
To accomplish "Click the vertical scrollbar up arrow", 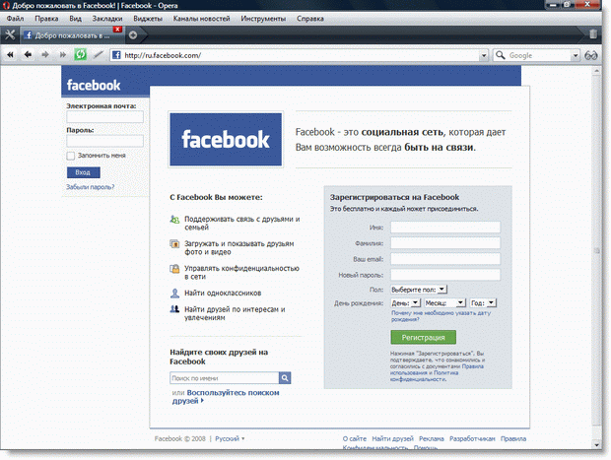I will click(596, 71).
